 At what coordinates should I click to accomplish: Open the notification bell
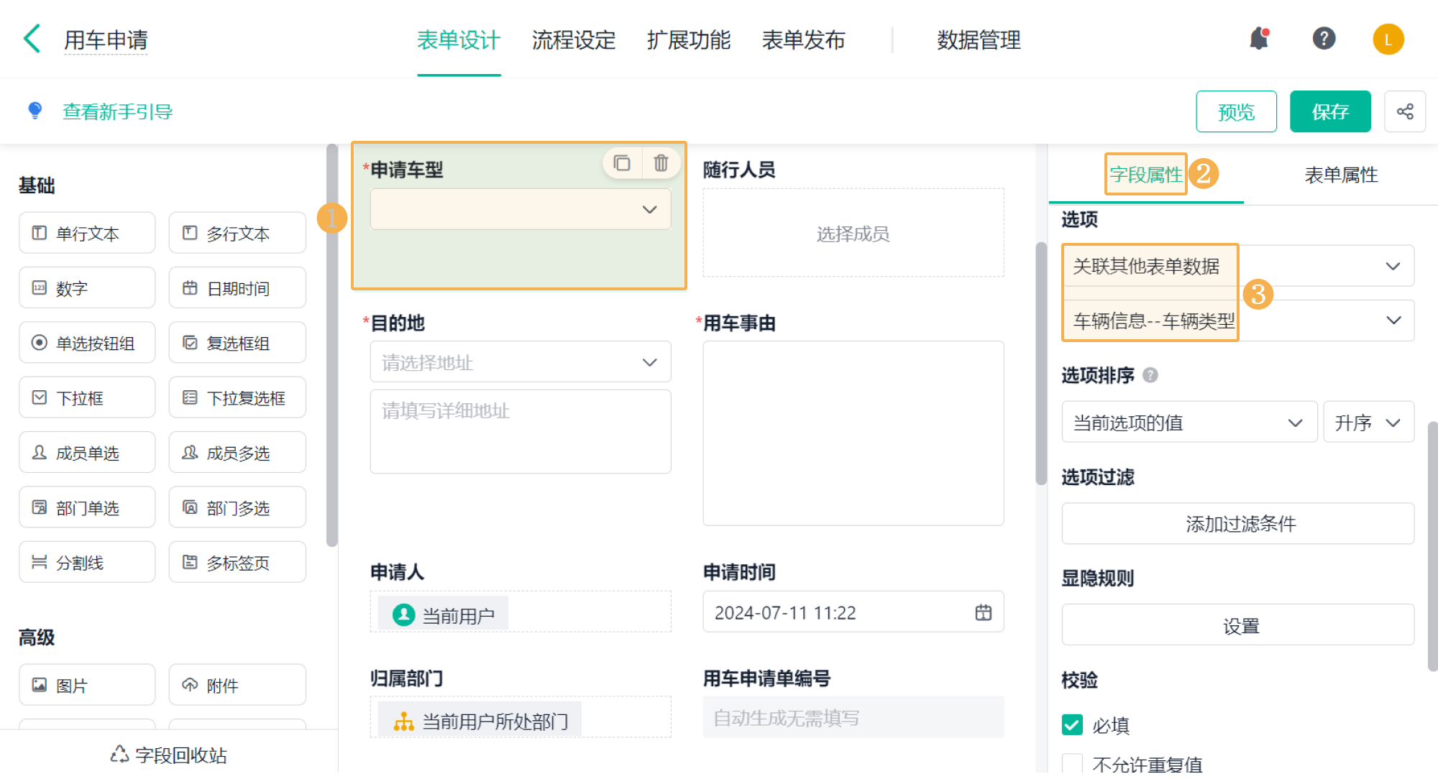(1258, 39)
